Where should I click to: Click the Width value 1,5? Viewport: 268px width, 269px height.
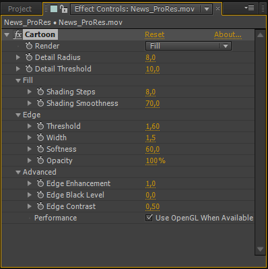coord(151,138)
